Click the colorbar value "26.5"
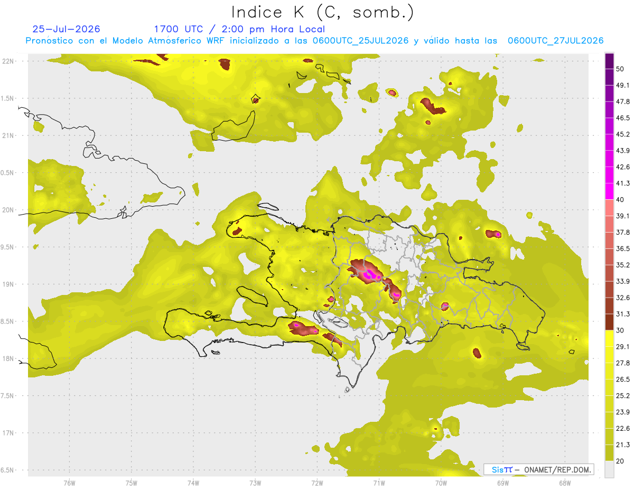The width and height of the screenshot is (634, 490). 622,380
